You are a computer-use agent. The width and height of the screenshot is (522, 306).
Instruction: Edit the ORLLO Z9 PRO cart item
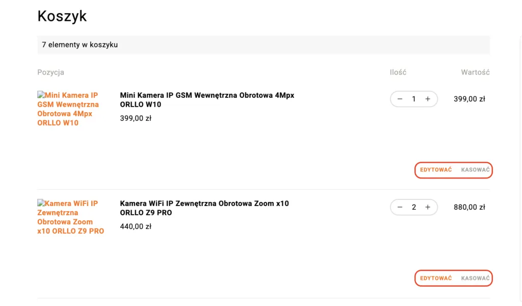click(x=436, y=278)
